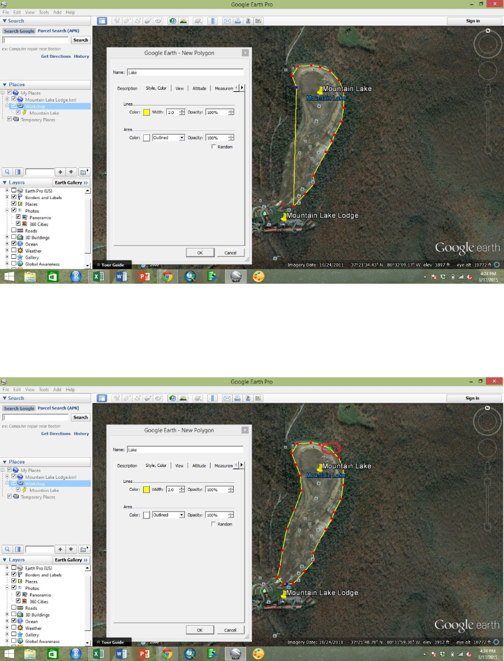Click white Area color swatch in top screenshot
Screen dimensions: 504x661
coord(146,138)
